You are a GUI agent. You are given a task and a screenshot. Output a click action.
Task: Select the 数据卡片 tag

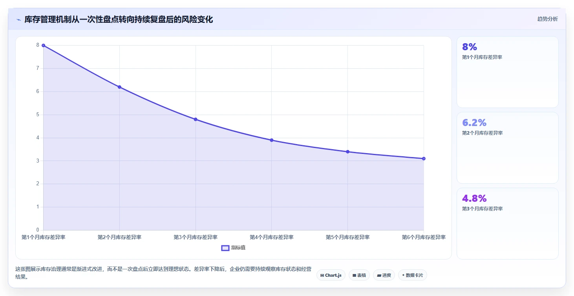pos(413,275)
